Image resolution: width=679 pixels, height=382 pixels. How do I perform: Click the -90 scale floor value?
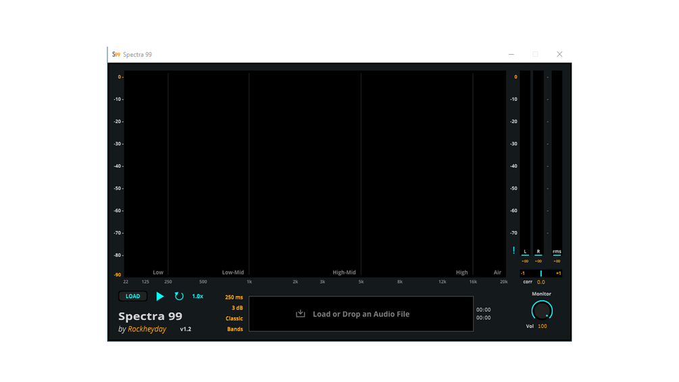pos(118,275)
